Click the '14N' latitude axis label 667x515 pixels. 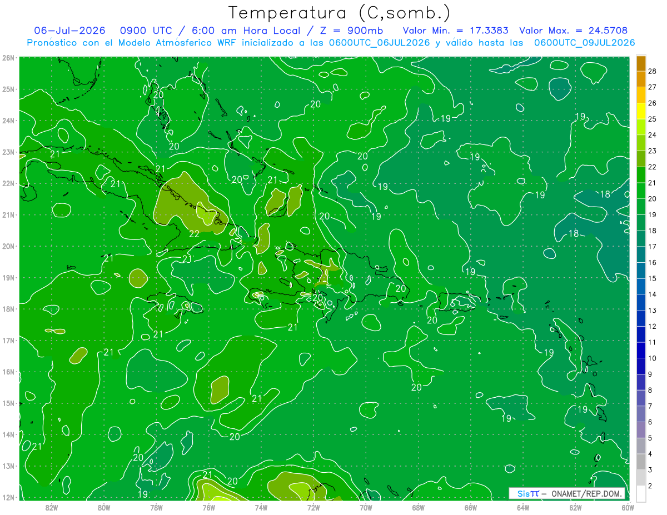point(8,434)
